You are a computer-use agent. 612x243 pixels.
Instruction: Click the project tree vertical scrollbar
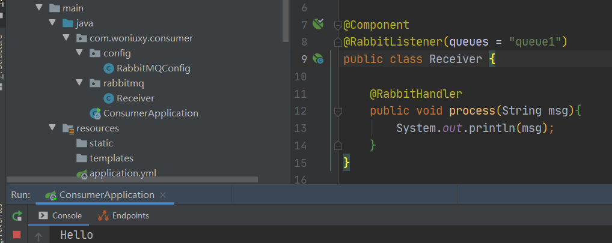coord(286,20)
